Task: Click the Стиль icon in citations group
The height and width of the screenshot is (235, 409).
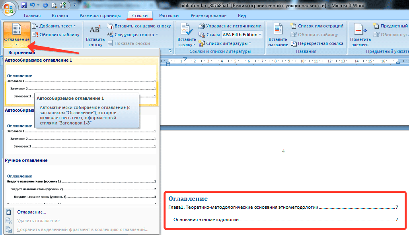Action: (x=202, y=35)
